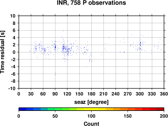Select the dark blue colorbar segment at 0
168x126 pixels.
(23, 109)
